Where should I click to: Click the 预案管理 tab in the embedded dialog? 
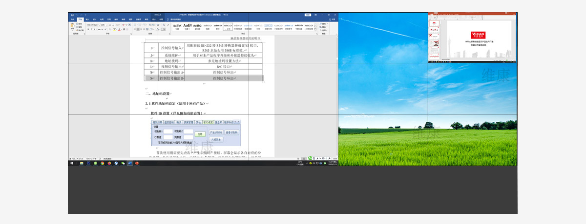click(188, 122)
